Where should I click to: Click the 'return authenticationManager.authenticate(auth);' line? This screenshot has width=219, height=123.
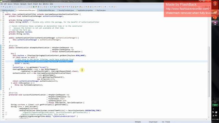click(x=35, y=81)
